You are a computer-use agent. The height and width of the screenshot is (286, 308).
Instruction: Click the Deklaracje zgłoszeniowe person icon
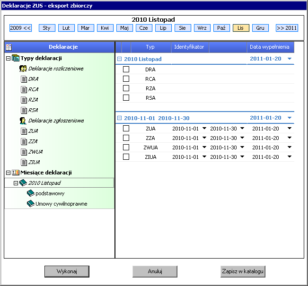[23, 121]
